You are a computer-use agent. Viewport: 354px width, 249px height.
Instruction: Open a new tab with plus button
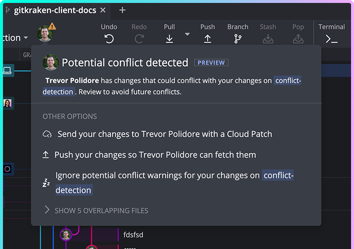(122, 10)
